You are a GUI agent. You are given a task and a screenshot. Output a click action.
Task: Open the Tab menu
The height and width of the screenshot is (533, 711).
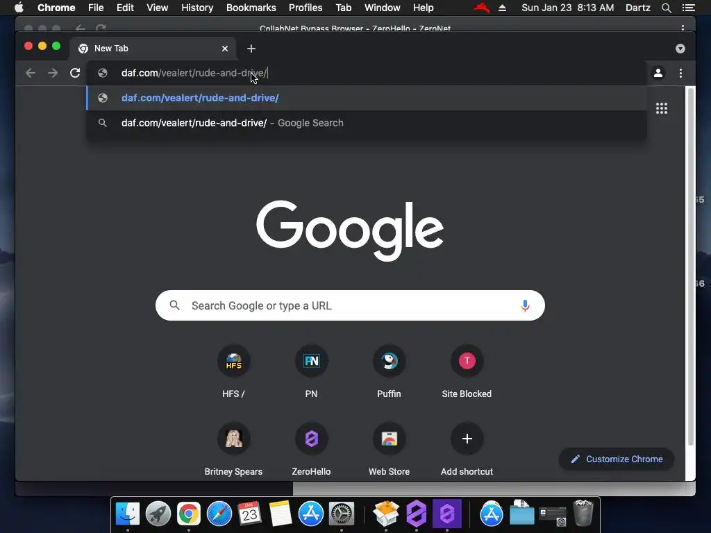343,8
